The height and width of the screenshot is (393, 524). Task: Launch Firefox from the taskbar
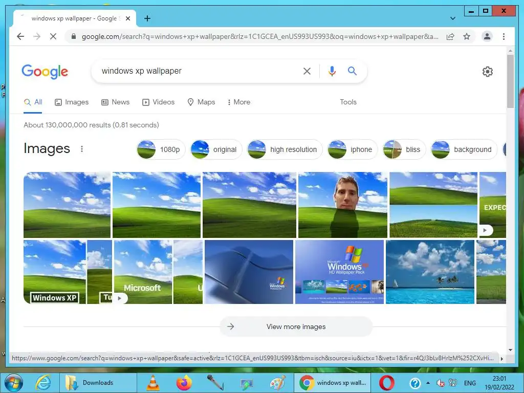coord(184,383)
